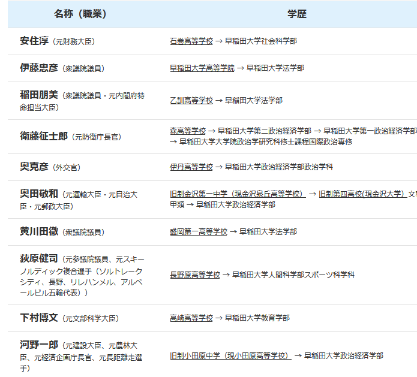Open the 盛岡第一高等学校 link
417x377 pixels.
pos(198,231)
